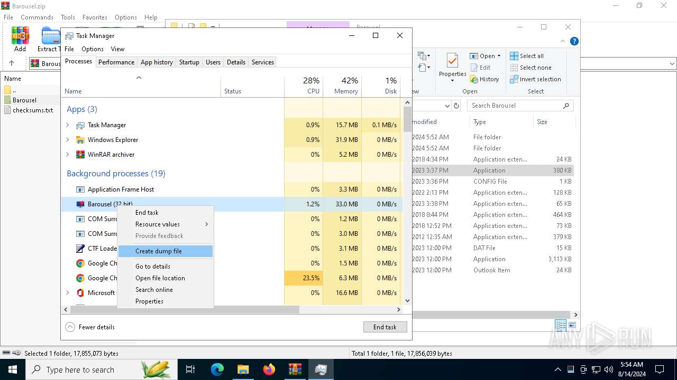Open the Details tab
This screenshot has width=677, height=380.
(x=236, y=62)
